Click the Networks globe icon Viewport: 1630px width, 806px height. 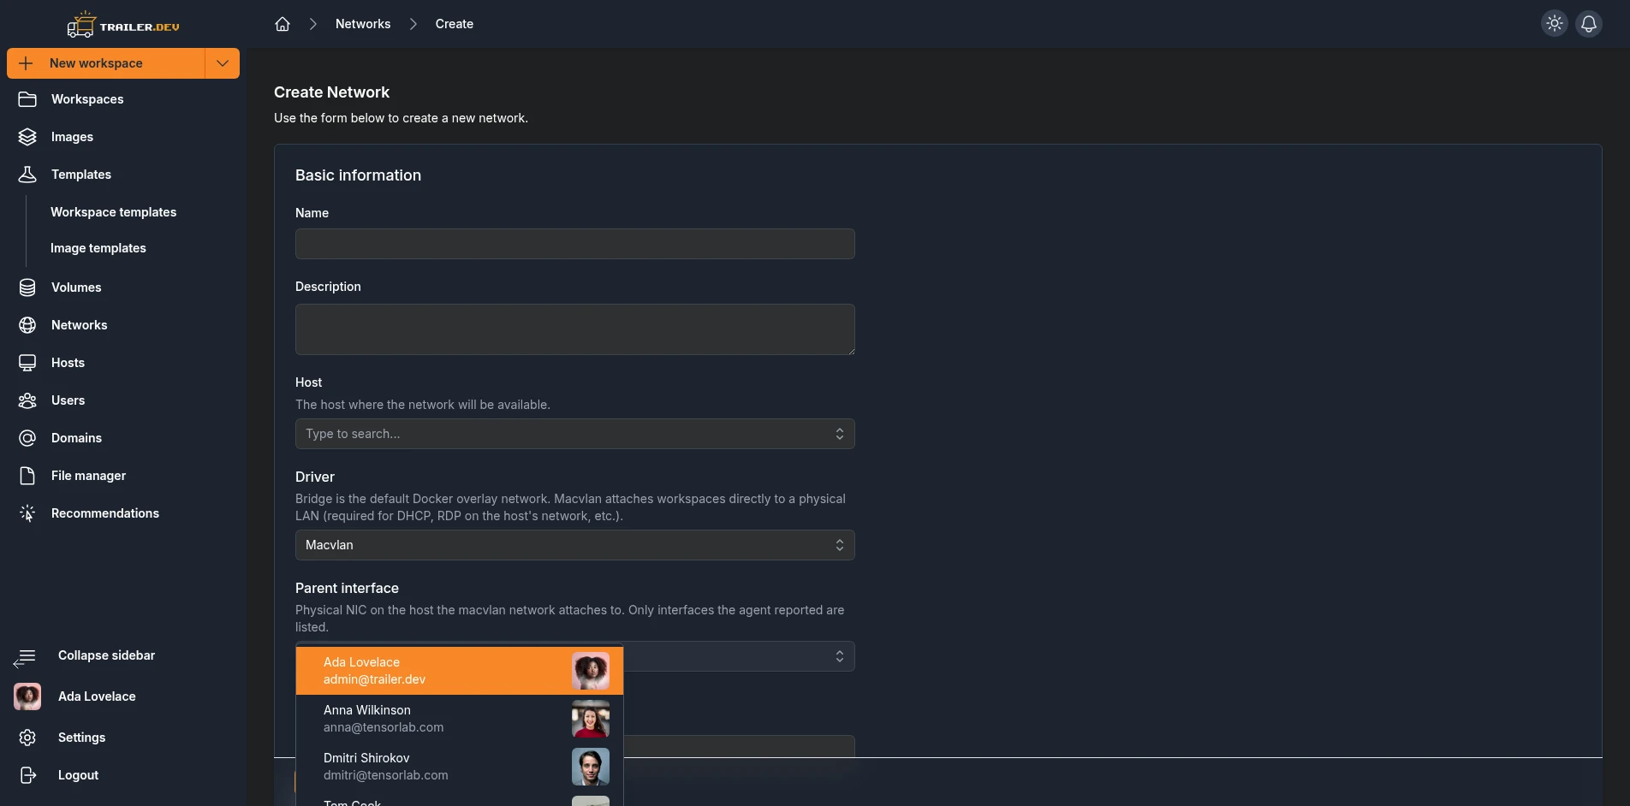(x=27, y=325)
